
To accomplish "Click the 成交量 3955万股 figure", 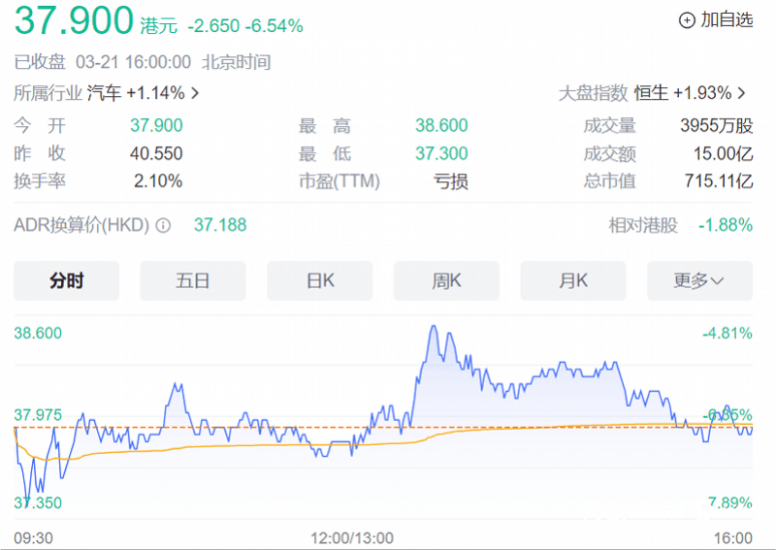I will point(717,125).
